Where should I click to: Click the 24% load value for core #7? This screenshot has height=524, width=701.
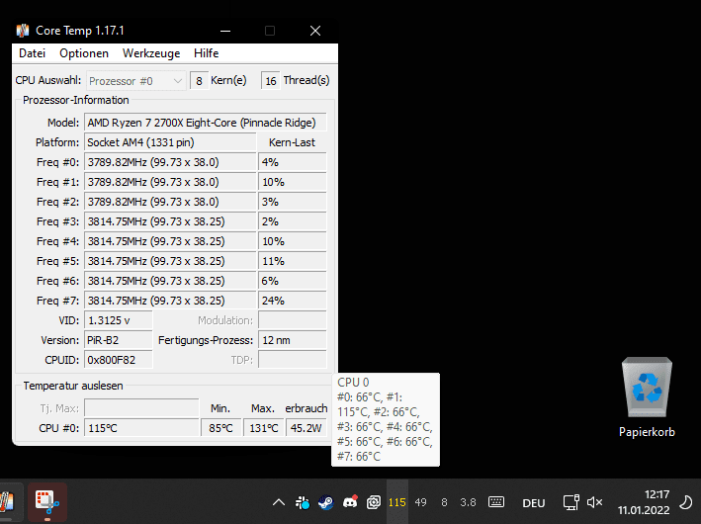[x=293, y=301]
